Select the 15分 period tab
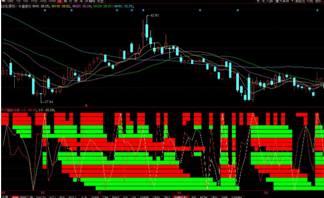 pos(34,1)
